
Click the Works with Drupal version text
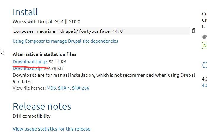click(46, 22)
